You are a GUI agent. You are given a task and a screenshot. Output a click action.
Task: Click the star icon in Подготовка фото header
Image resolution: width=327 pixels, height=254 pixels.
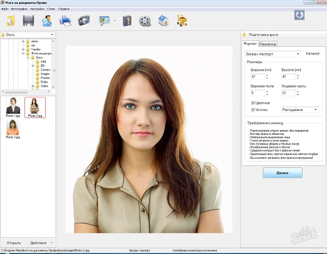tap(244, 35)
